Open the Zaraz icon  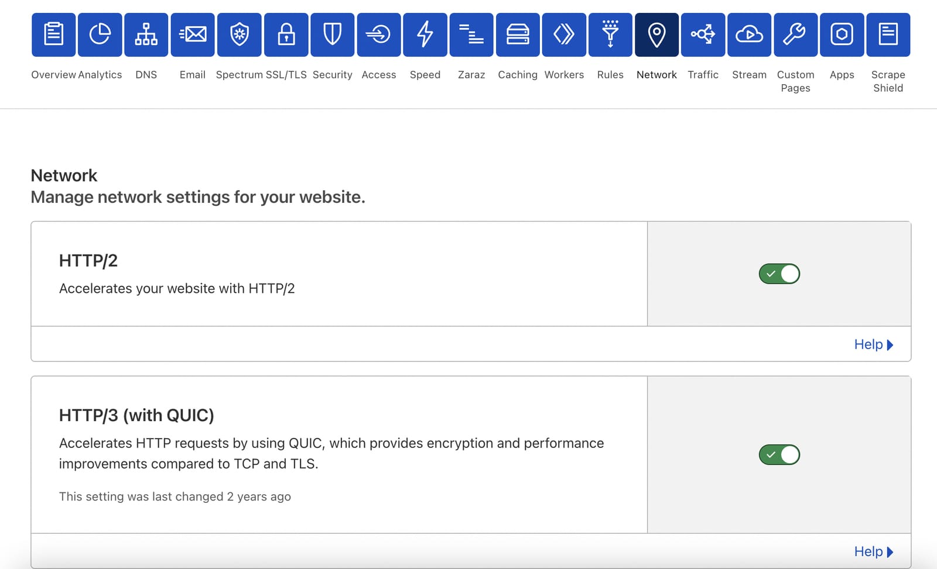pos(471,35)
